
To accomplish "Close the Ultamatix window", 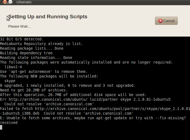I will [x=5, y=2].
